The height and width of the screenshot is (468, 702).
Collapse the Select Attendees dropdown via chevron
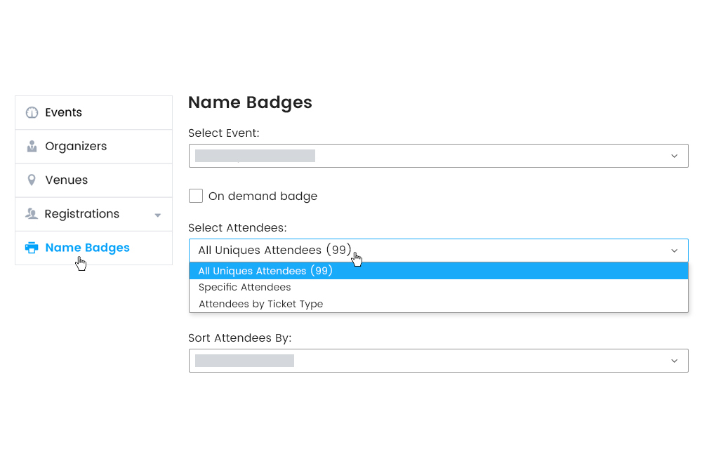(674, 250)
